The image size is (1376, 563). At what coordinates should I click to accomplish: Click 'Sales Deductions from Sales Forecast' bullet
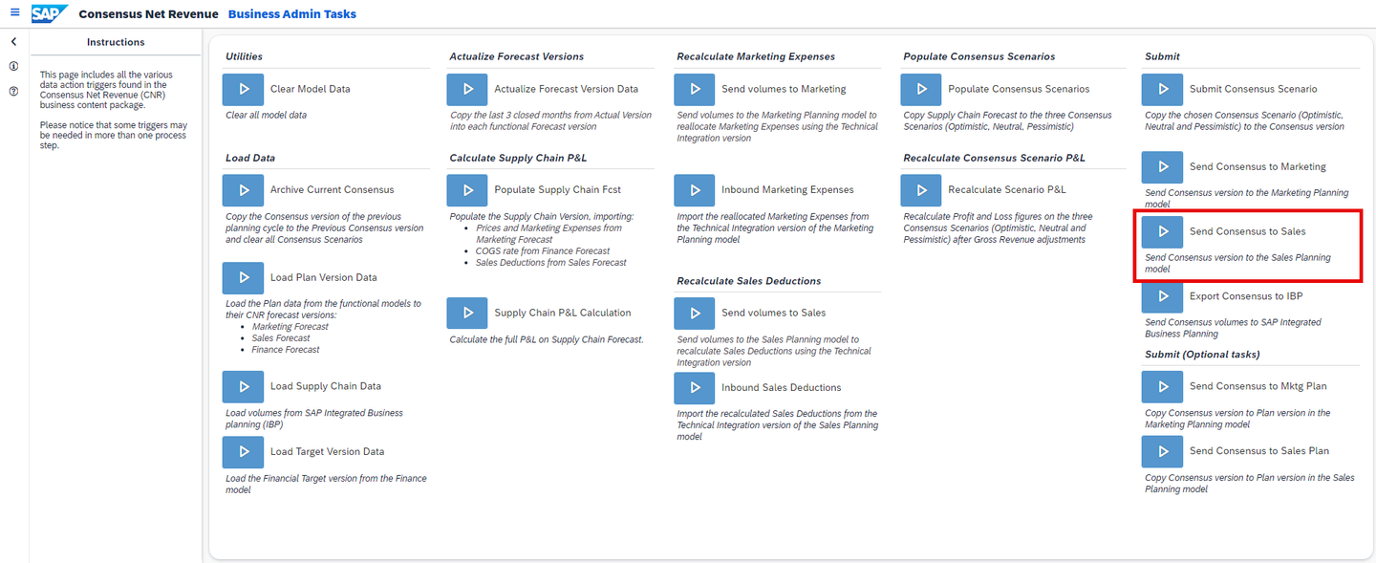click(x=551, y=262)
